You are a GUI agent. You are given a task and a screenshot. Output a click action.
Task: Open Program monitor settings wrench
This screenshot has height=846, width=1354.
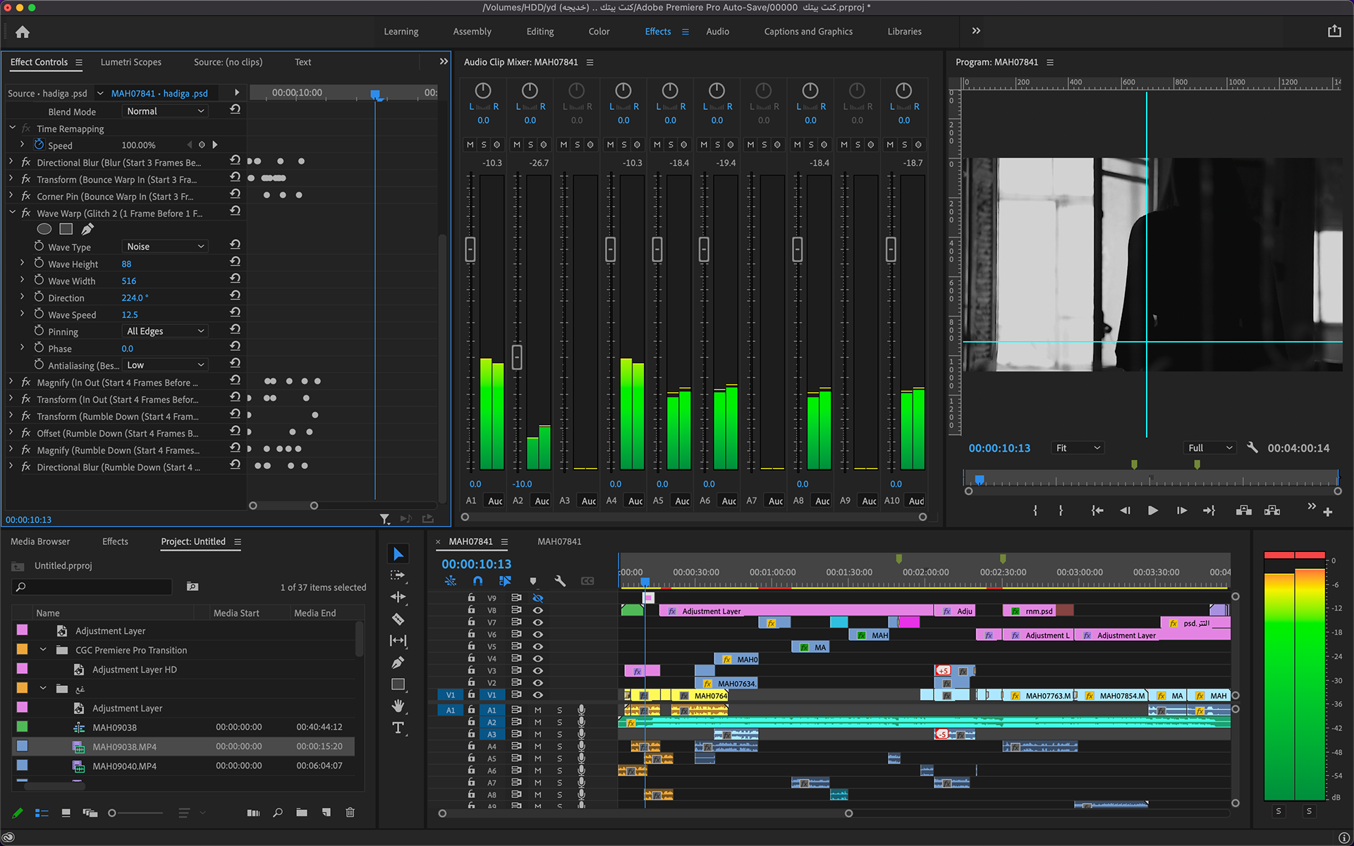(x=1252, y=448)
